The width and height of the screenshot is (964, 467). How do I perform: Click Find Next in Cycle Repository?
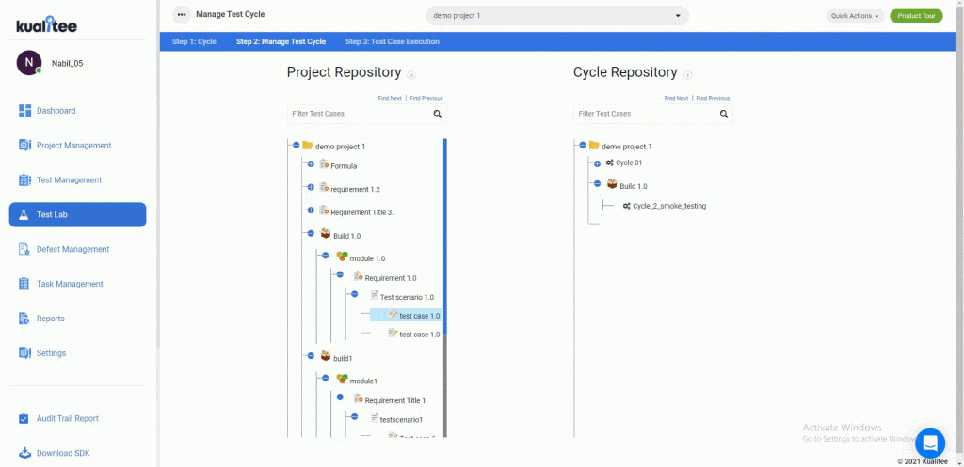pyautogui.click(x=676, y=98)
